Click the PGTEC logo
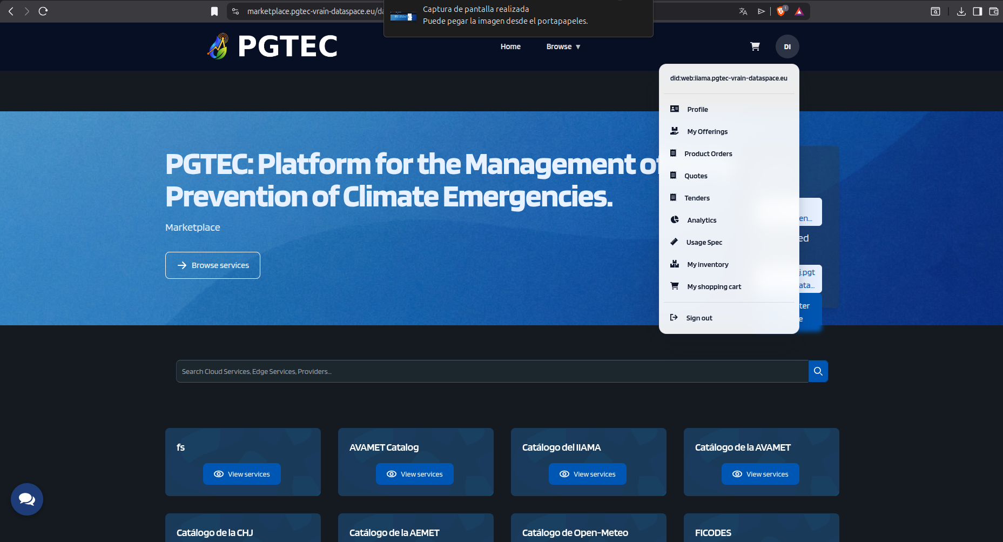 (272, 46)
